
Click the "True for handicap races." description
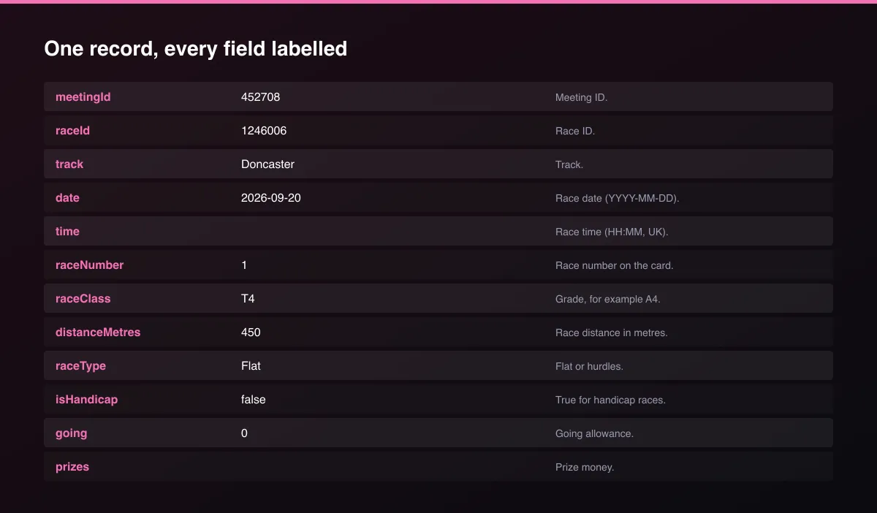pos(610,400)
